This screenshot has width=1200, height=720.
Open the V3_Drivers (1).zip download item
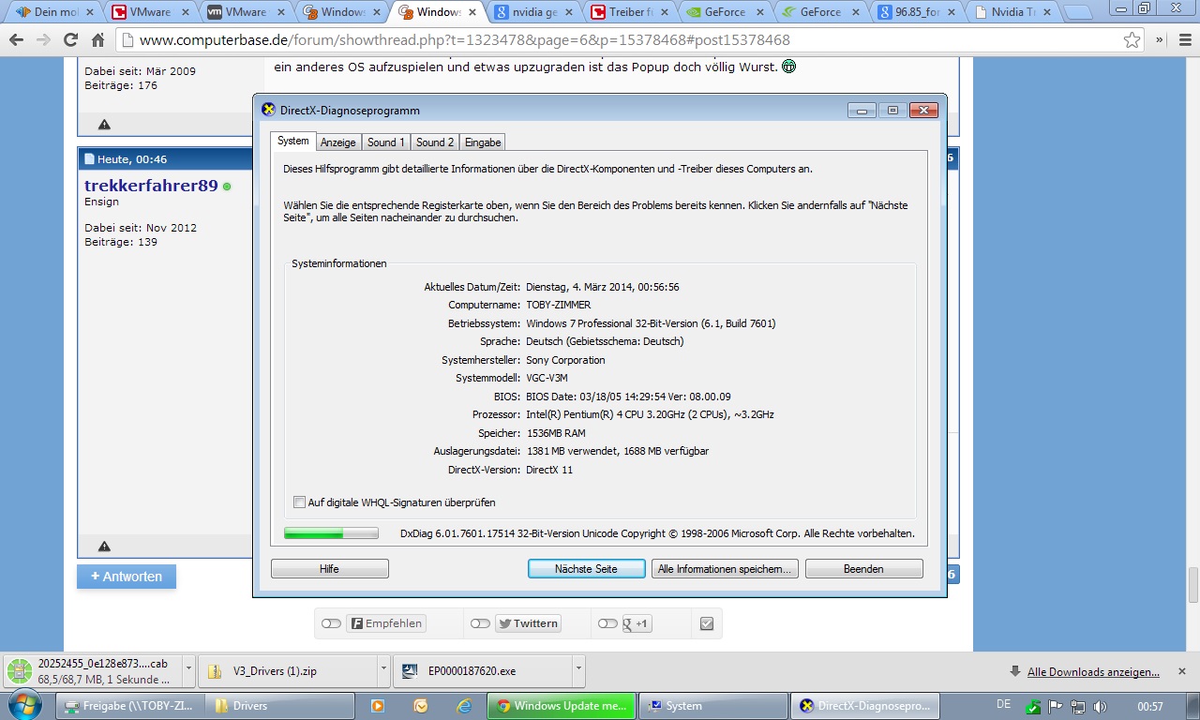[287, 671]
